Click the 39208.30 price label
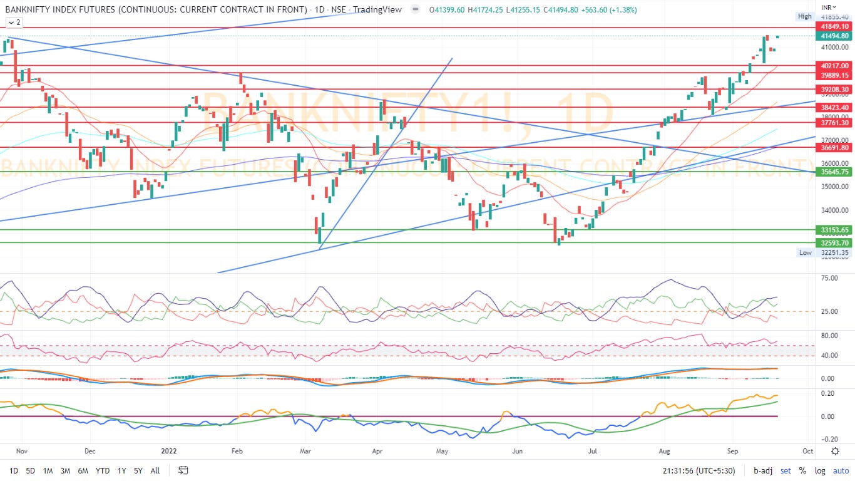 click(834, 90)
